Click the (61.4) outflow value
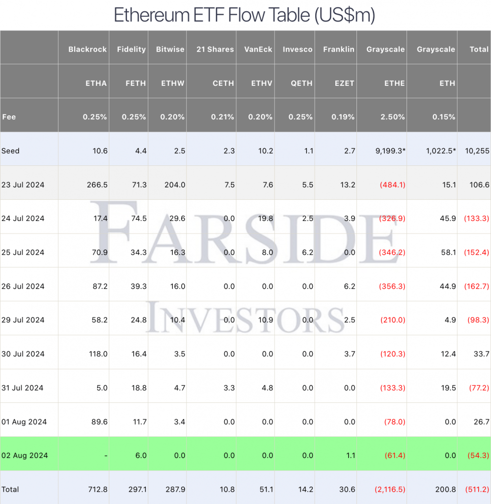The width and height of the screenshot is (491, 504). (395, 456)
